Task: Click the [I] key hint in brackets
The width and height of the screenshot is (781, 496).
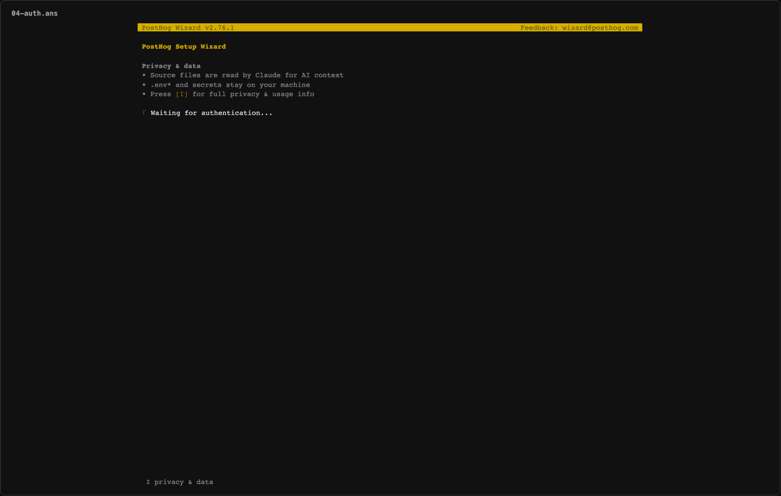Action: point(182,94)
